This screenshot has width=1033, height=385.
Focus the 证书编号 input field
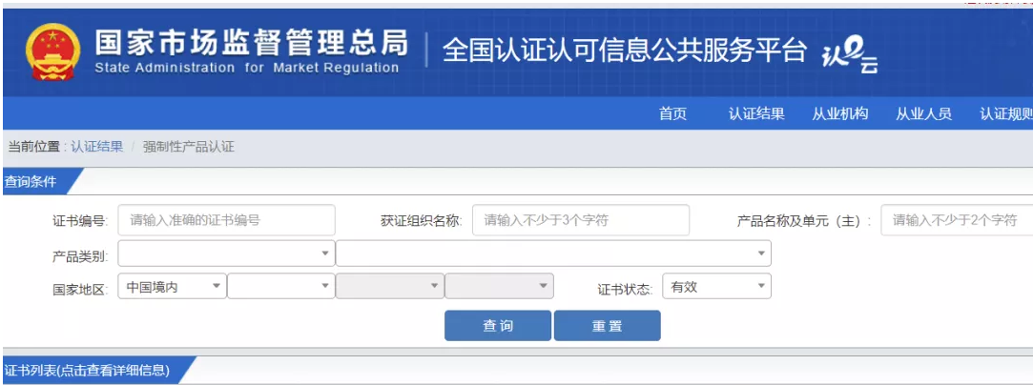[227, 220]
